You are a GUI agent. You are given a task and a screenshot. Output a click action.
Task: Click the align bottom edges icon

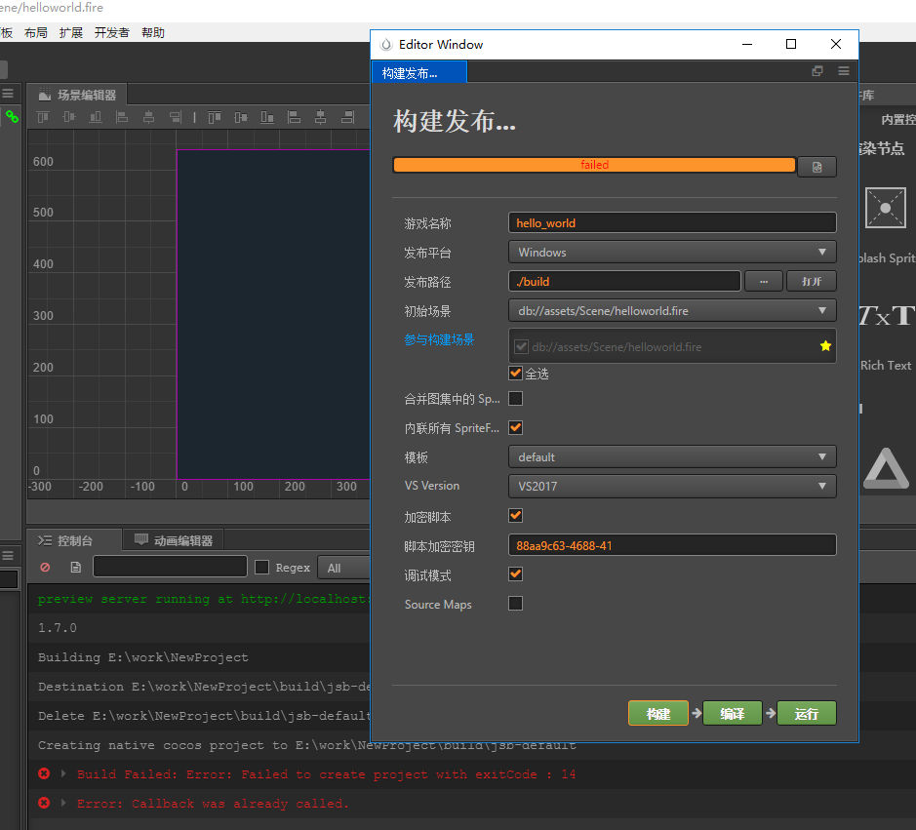tap(96, 117)
